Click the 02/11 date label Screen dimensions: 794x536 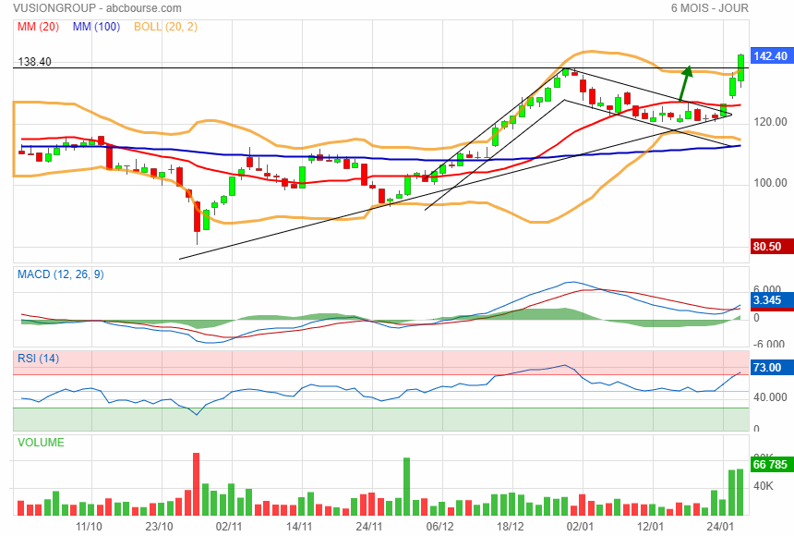pos(229,527)
